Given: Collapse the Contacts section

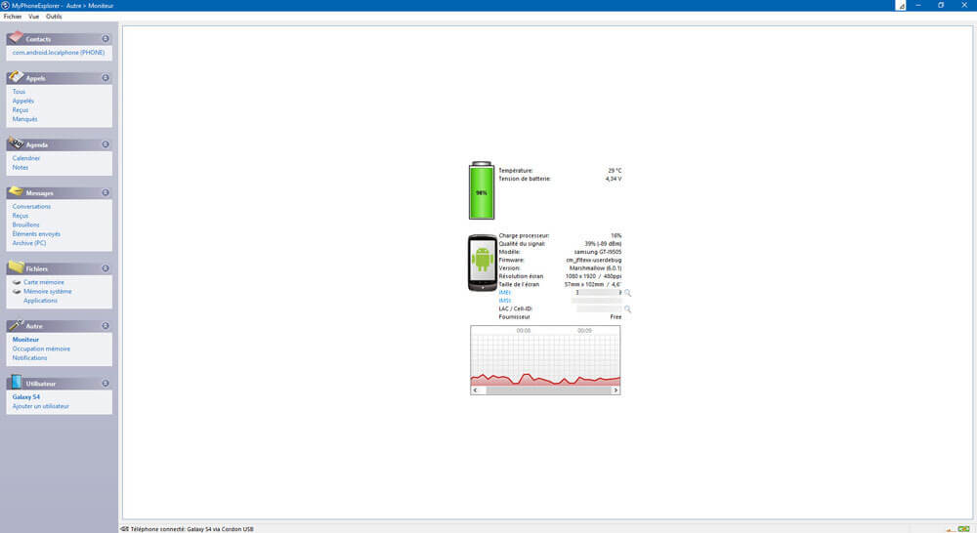Looking at the screenshot, I should point(106,39).
